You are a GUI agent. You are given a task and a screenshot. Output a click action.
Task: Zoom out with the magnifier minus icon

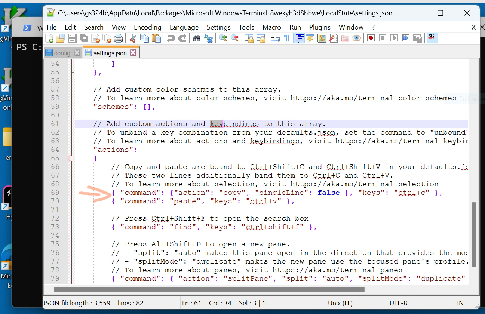[x=234, y=38]
